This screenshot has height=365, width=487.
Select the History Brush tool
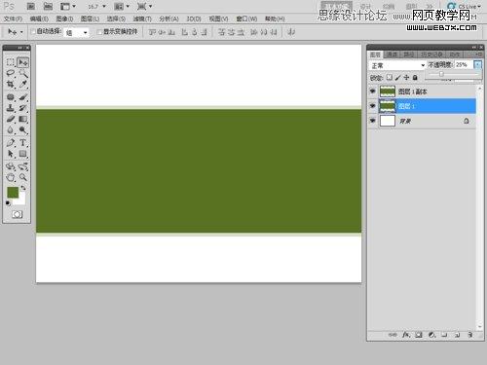click(22, 108)
